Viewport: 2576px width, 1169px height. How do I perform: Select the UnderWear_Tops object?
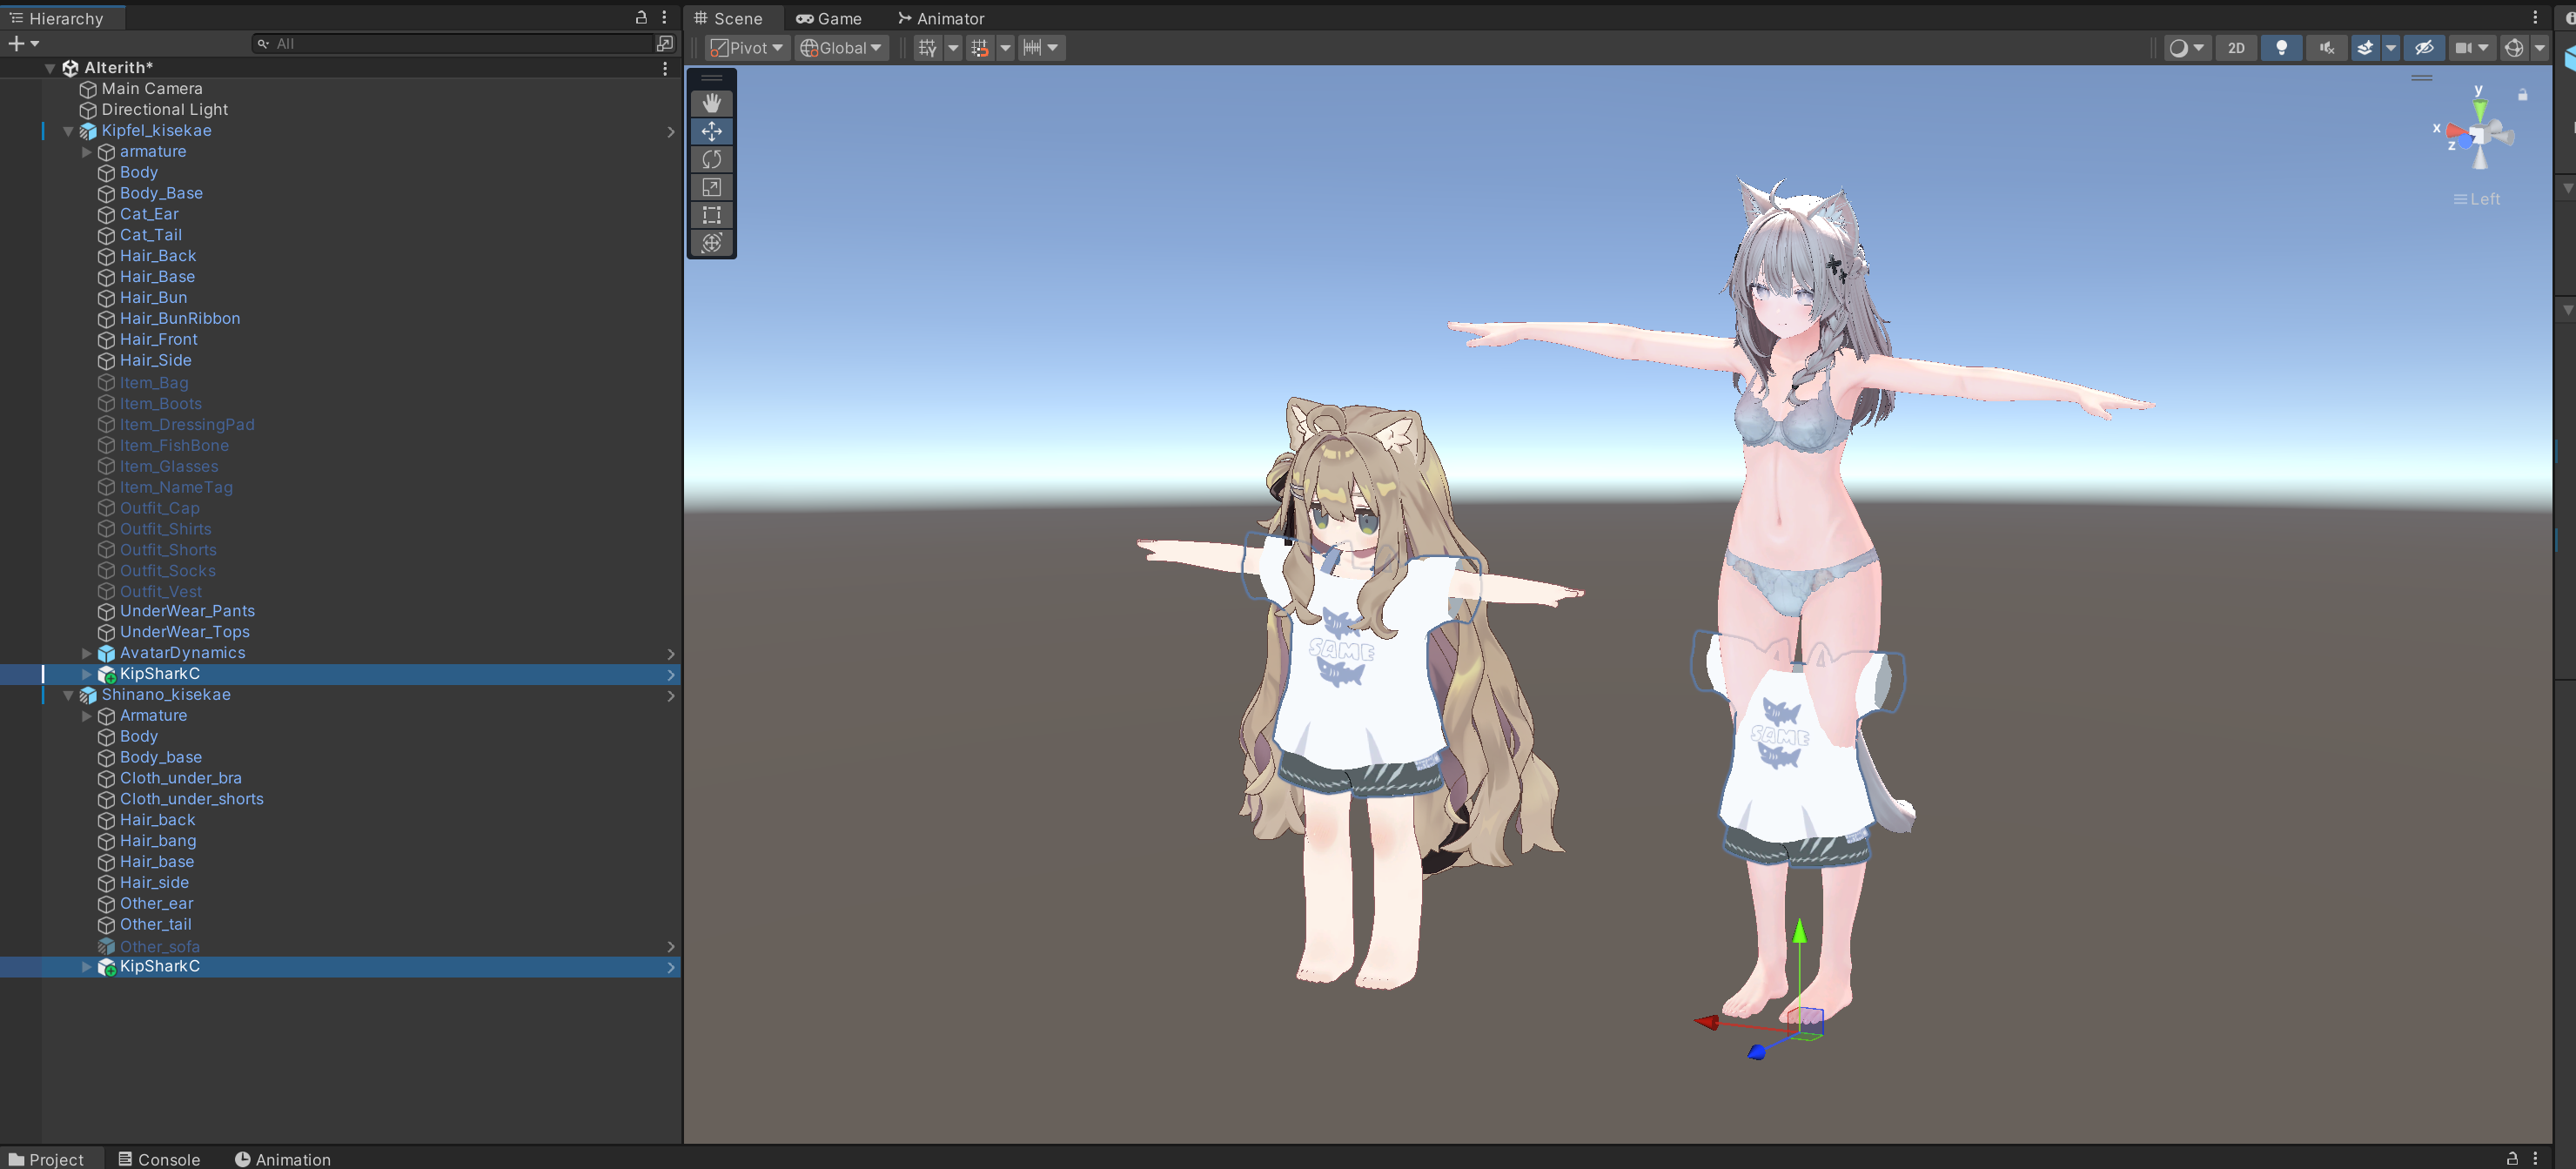click(x=185, y=632)
